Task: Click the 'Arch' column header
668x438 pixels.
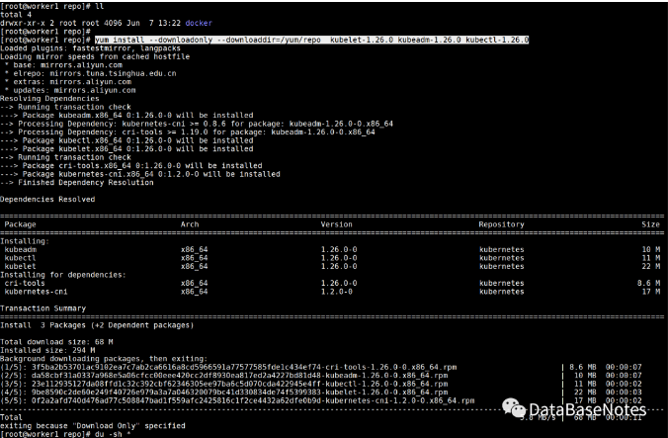Action: 190,224
